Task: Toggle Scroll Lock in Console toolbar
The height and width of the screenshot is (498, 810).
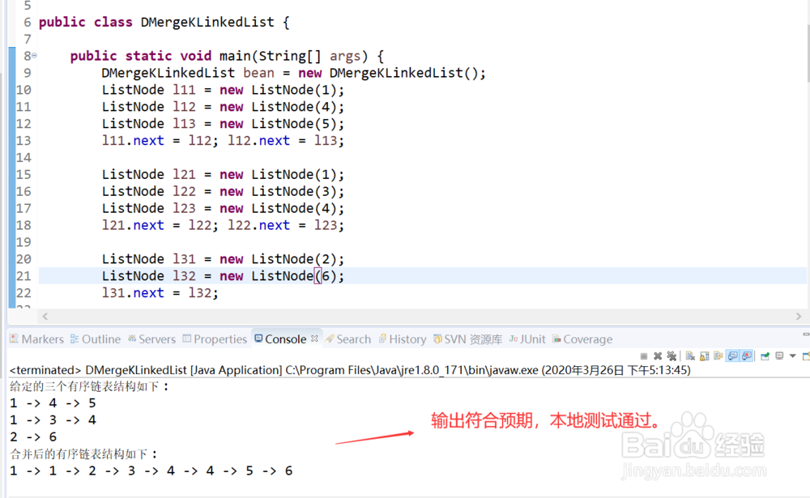Action: pos(704,356)
